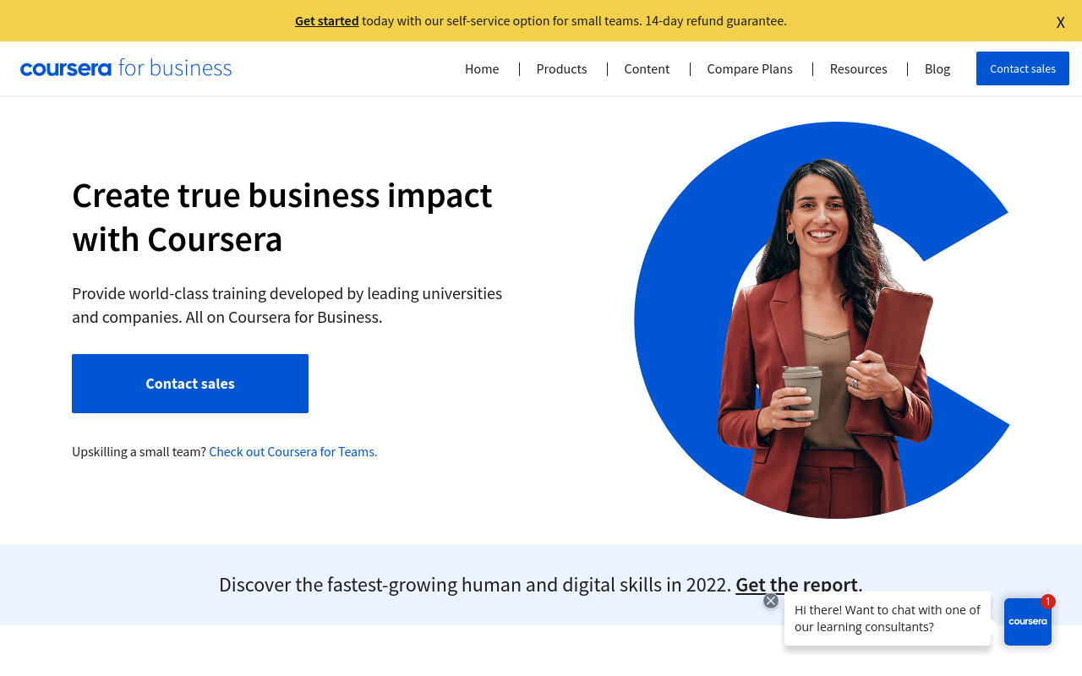
Task: Open the Coursera chat widget icon
Action: coord(1028,622)
